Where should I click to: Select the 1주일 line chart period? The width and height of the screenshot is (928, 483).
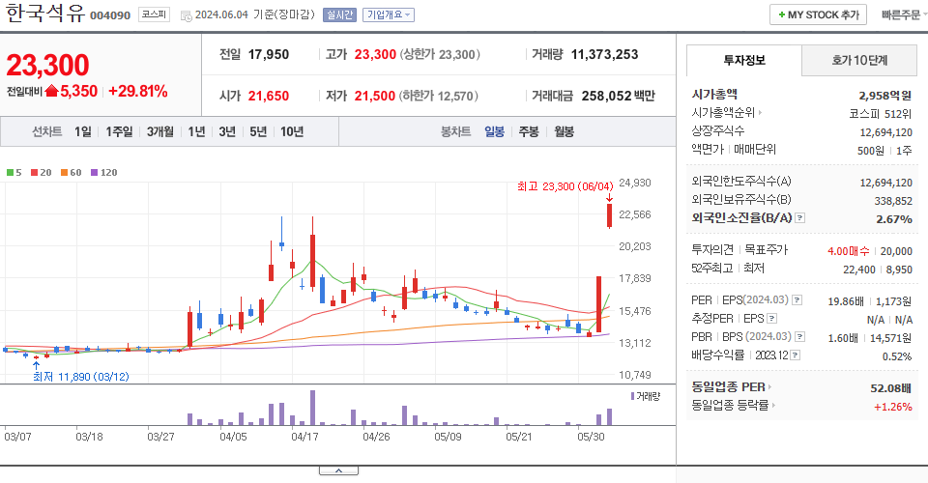[119, 131]
